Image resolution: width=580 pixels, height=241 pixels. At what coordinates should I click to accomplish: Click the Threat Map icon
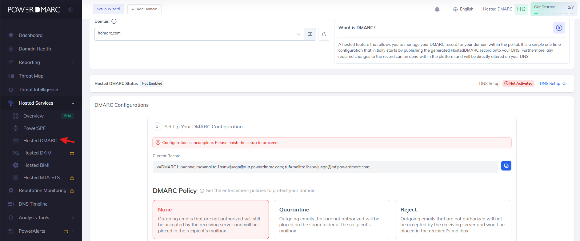[x=11, y=76]
